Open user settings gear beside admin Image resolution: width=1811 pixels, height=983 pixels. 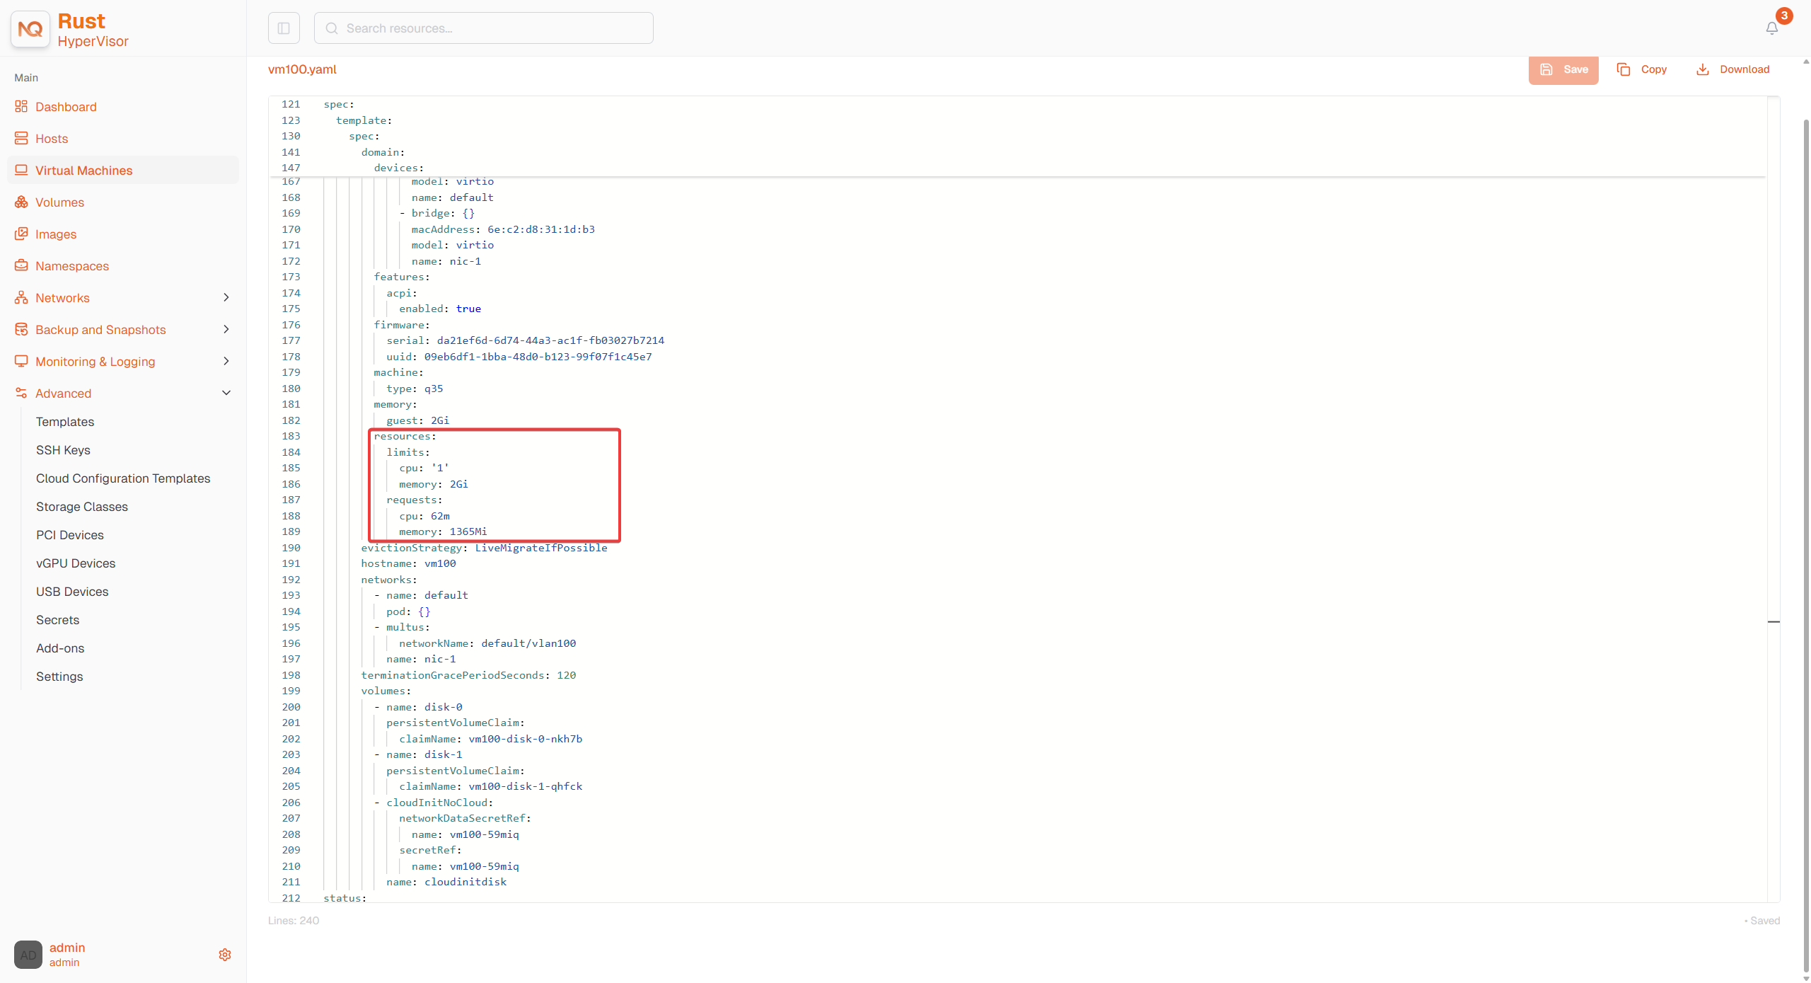click(225, 955)
